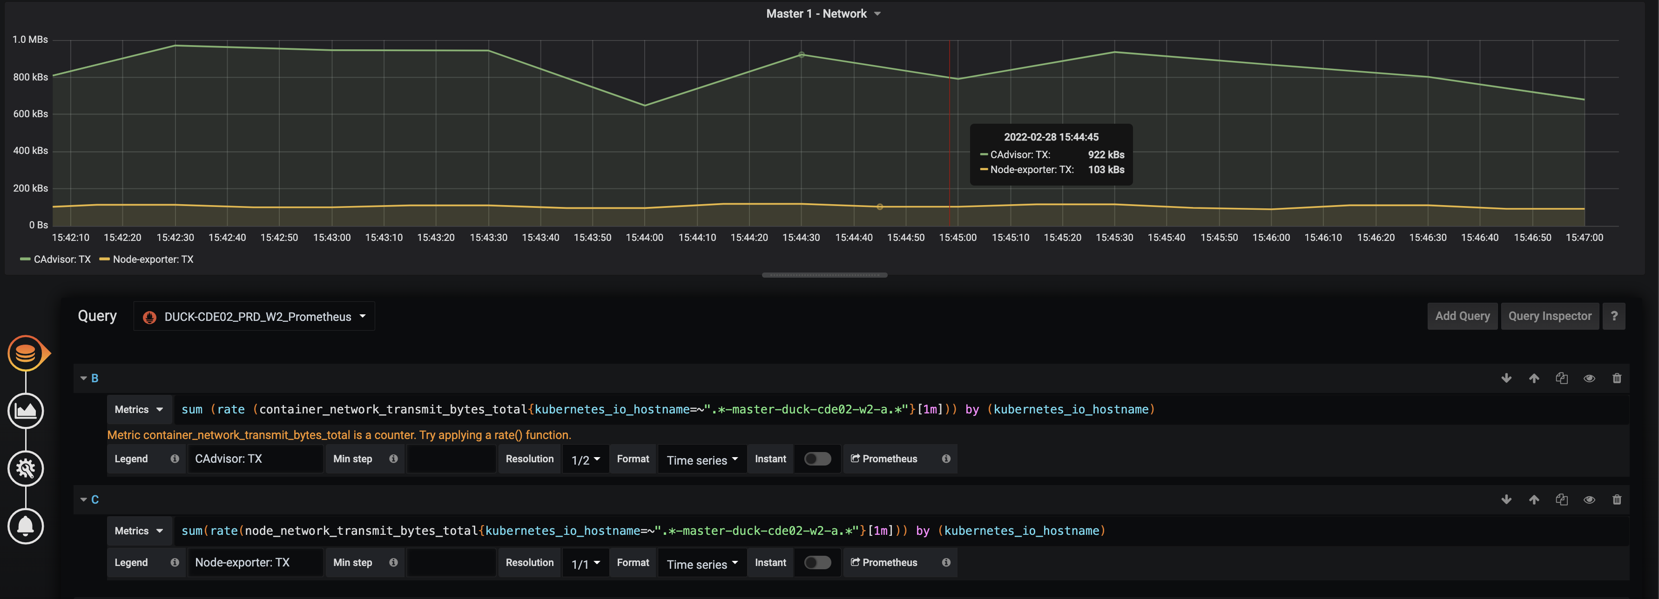1659x599 pixels.
Task: Open the Query Inspector
Action: coord(1550,316)
